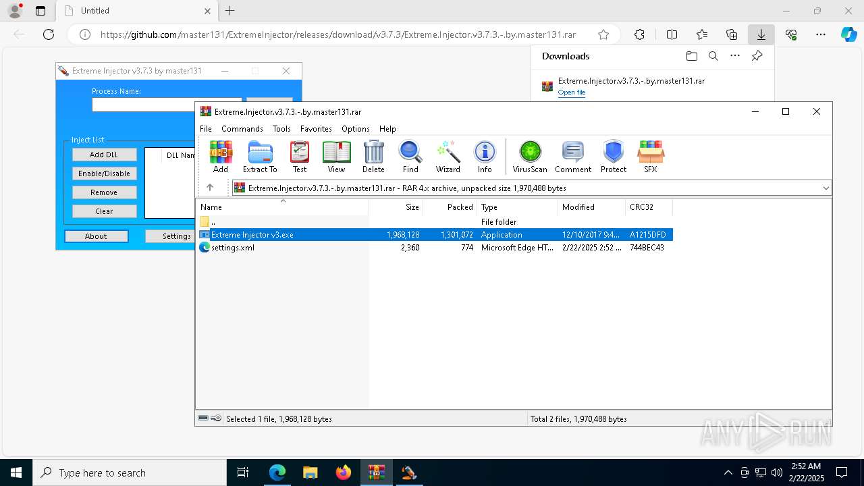864x486 pixels.
Task: Click the browser Refresh icon
Action: (x=49, y=34)
